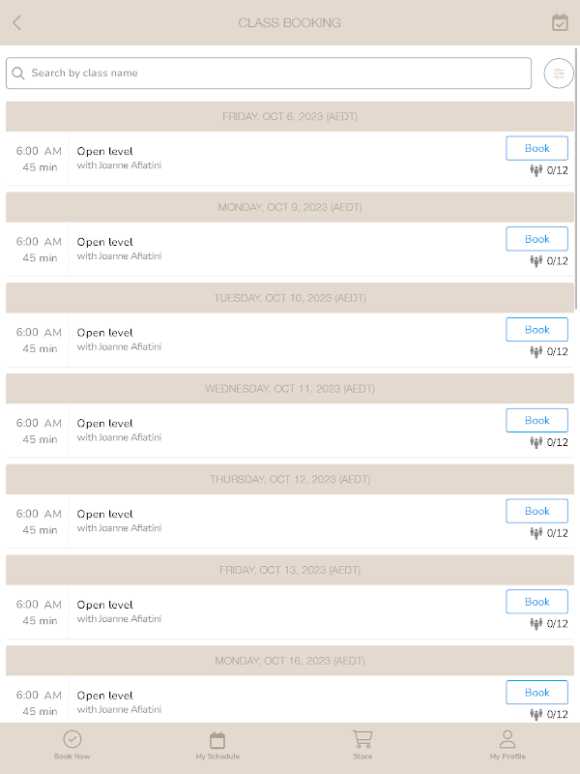
Task: Book the Thursday, Oct 12 class
Action: tap(536, 511)
